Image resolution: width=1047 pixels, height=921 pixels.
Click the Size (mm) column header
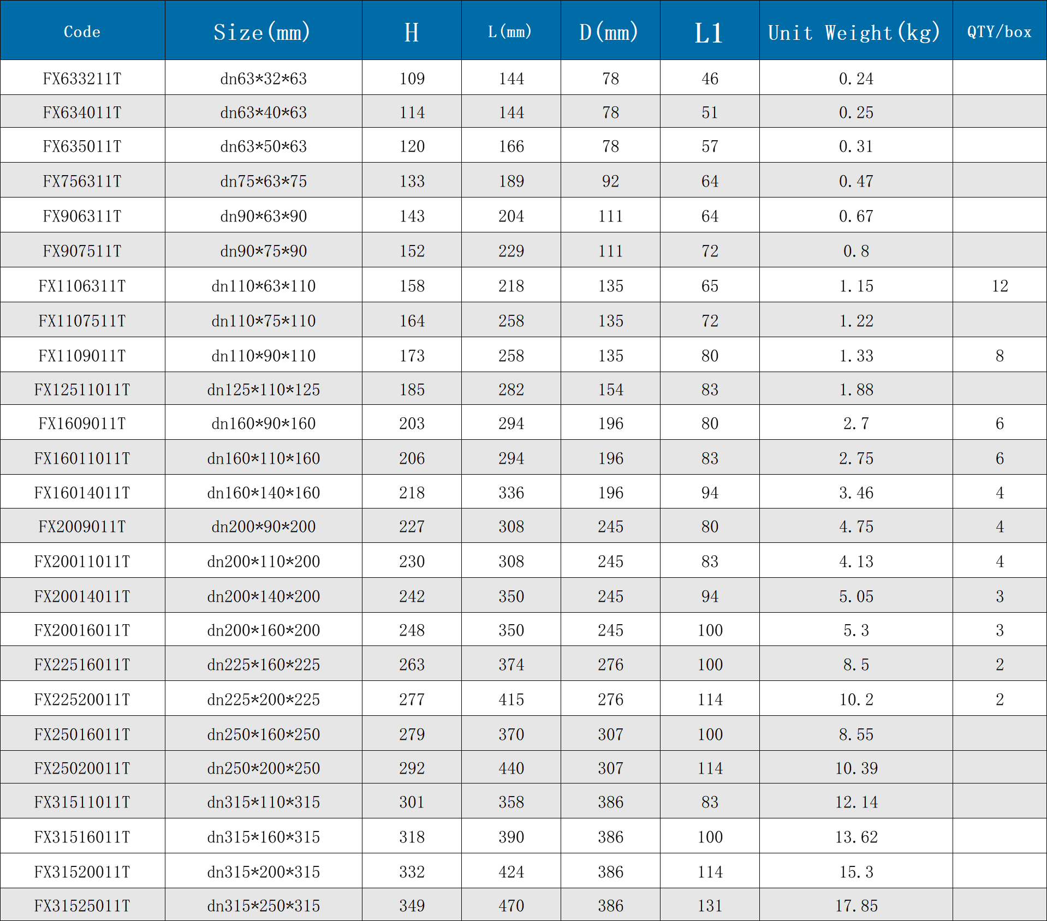263,32
